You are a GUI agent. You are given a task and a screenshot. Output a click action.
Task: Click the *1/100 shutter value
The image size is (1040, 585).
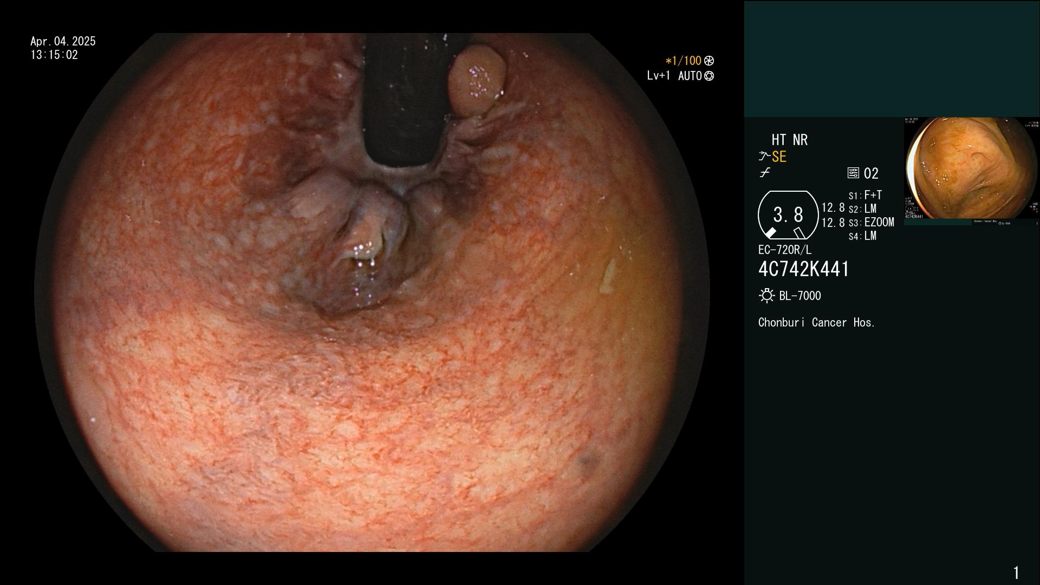(x=684, y=61)
